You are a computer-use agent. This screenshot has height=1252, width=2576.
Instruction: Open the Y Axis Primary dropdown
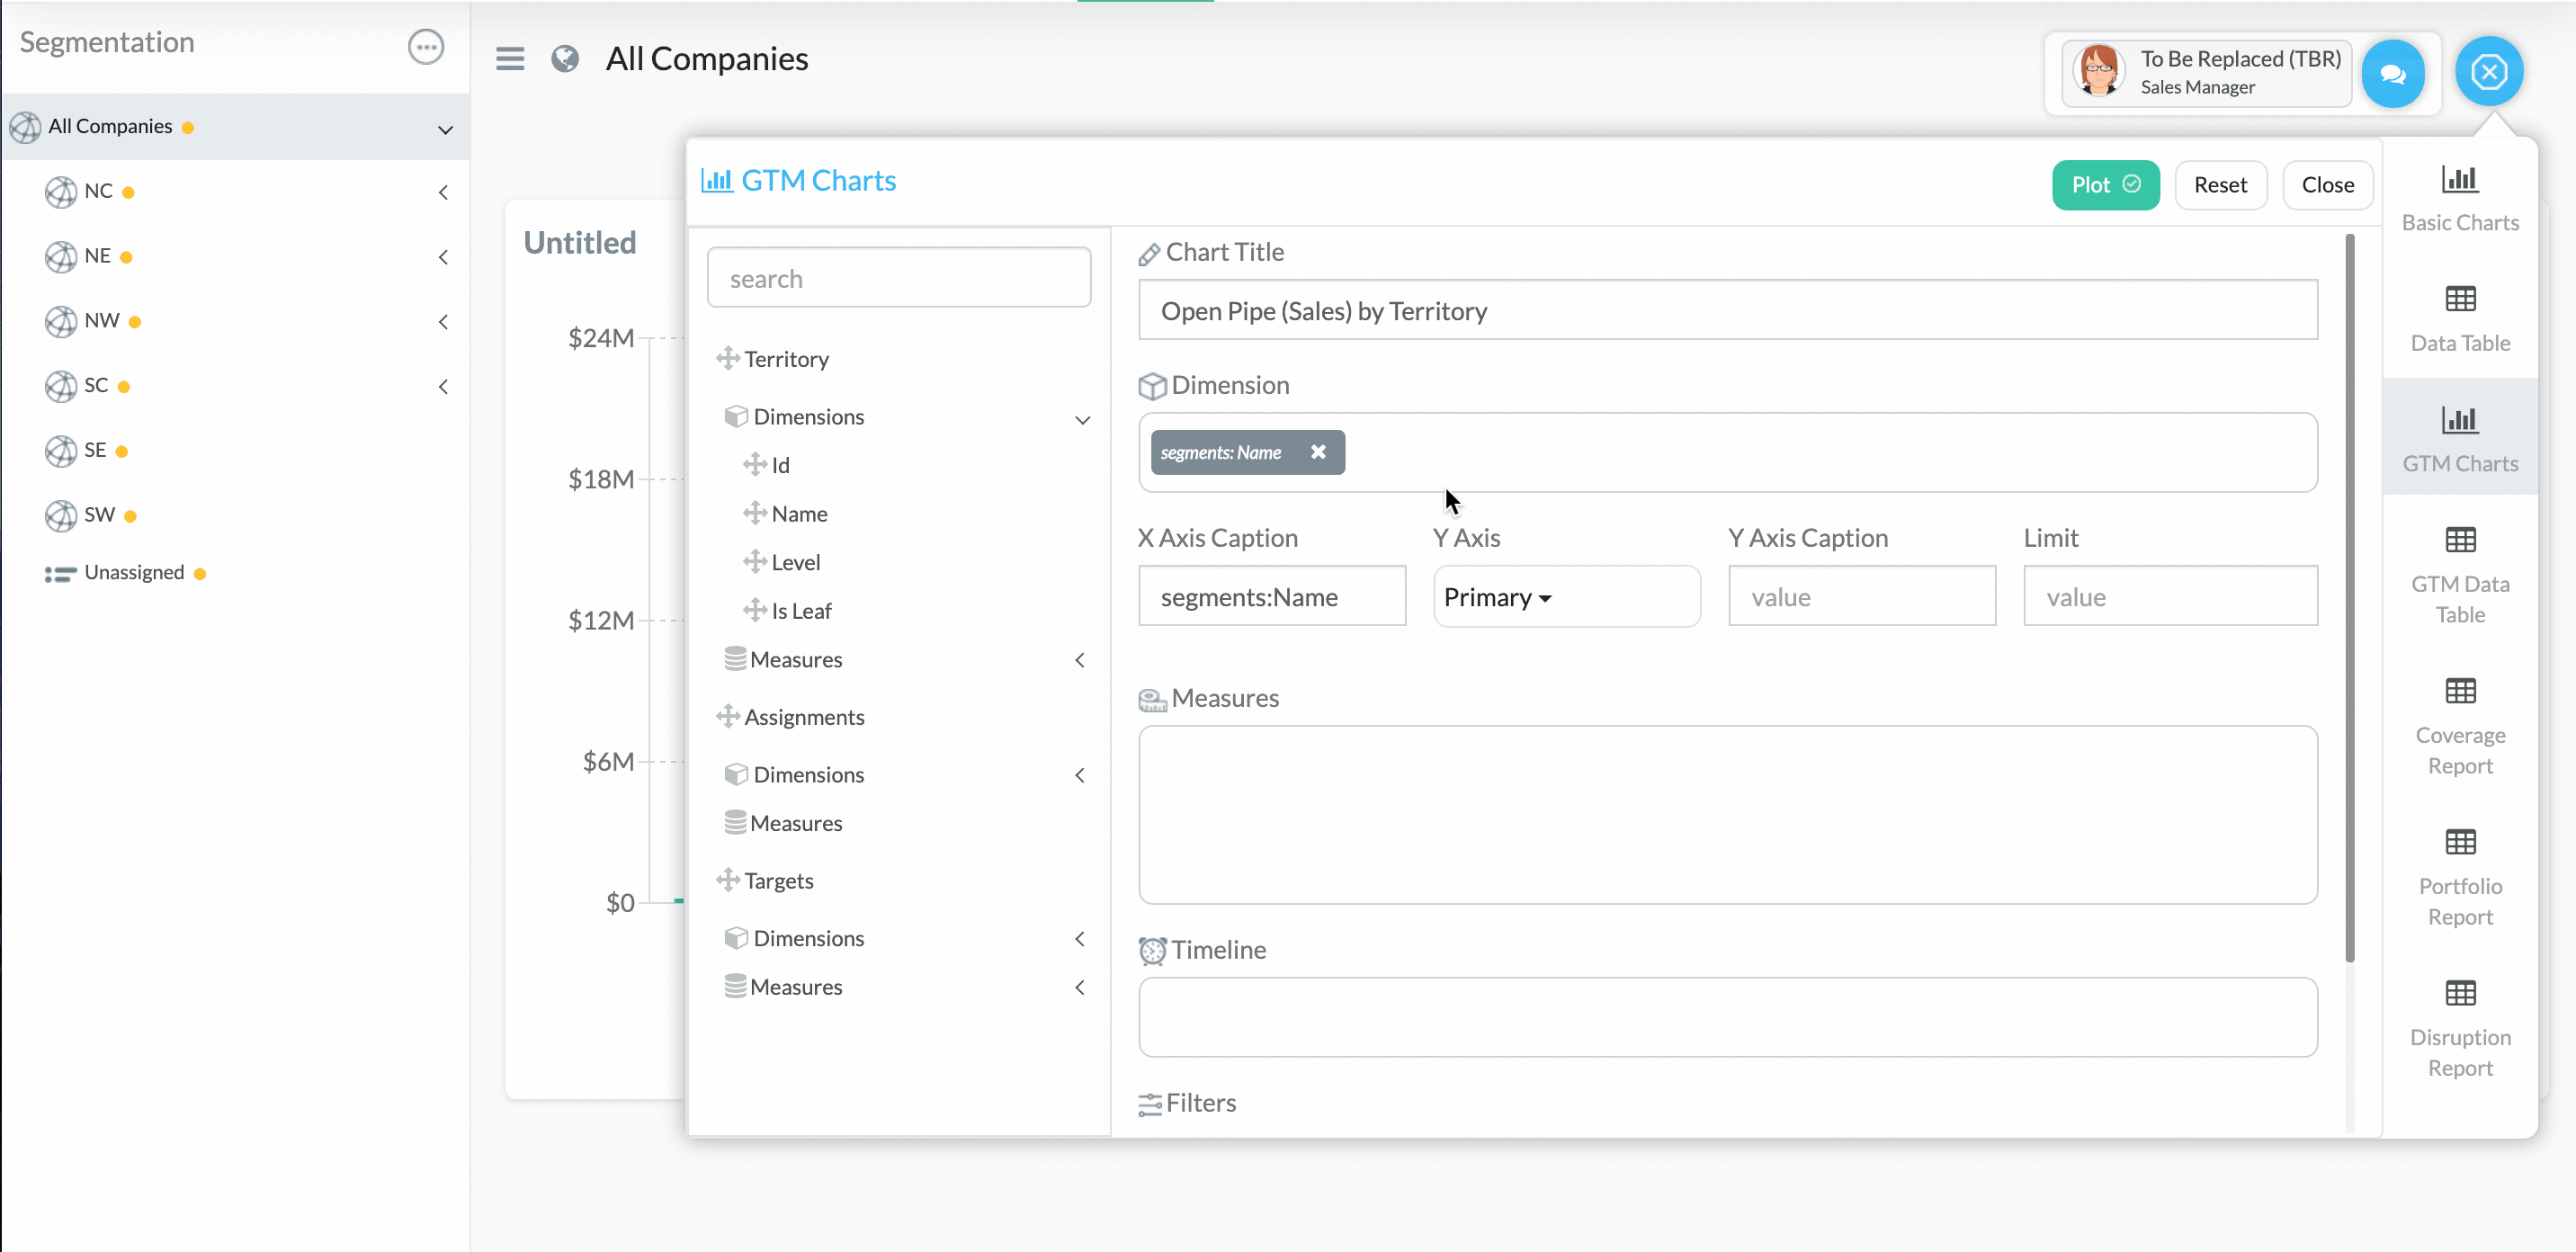point(1498,597)
